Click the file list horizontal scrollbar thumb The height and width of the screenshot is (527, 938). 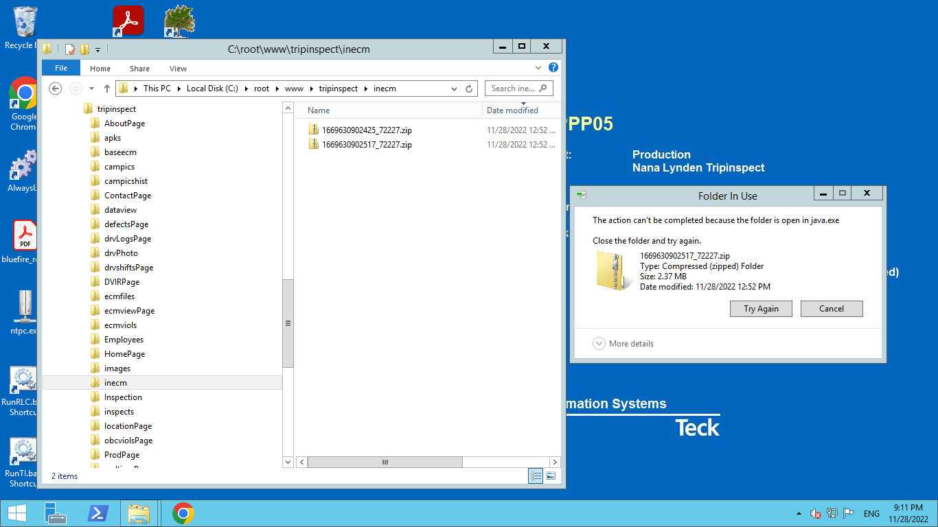click(x=384, y=462)
